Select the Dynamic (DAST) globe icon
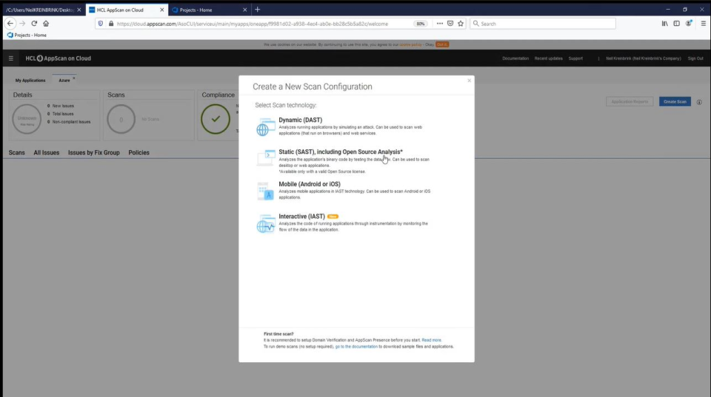Viewport: 711px width, 397px height. point(265,127)
